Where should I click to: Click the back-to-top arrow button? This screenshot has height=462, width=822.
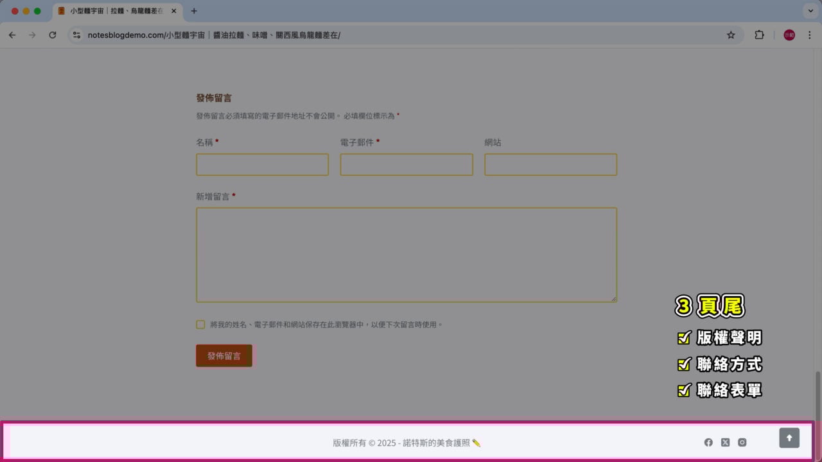point(789,438)
